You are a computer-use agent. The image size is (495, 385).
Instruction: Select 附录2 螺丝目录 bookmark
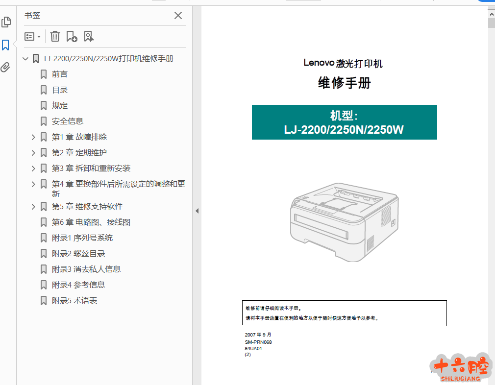78,254
